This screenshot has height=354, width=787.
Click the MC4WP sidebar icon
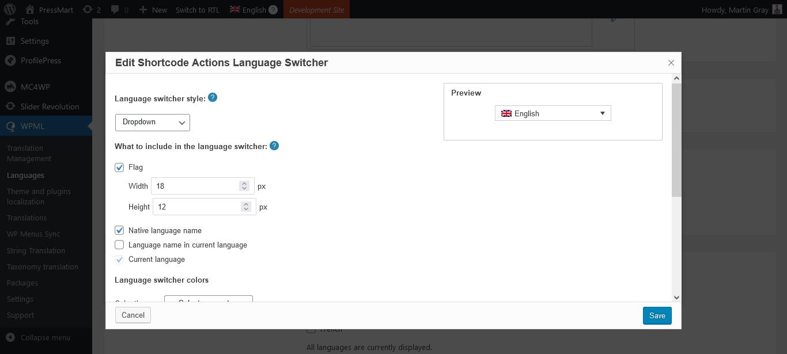[10, 87]
